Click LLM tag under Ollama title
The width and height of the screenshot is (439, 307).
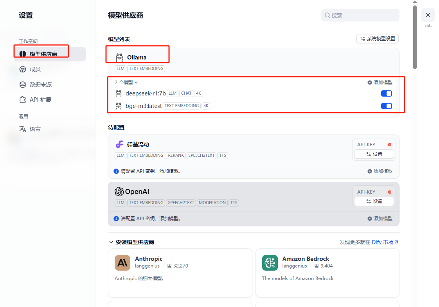(121, 68)
